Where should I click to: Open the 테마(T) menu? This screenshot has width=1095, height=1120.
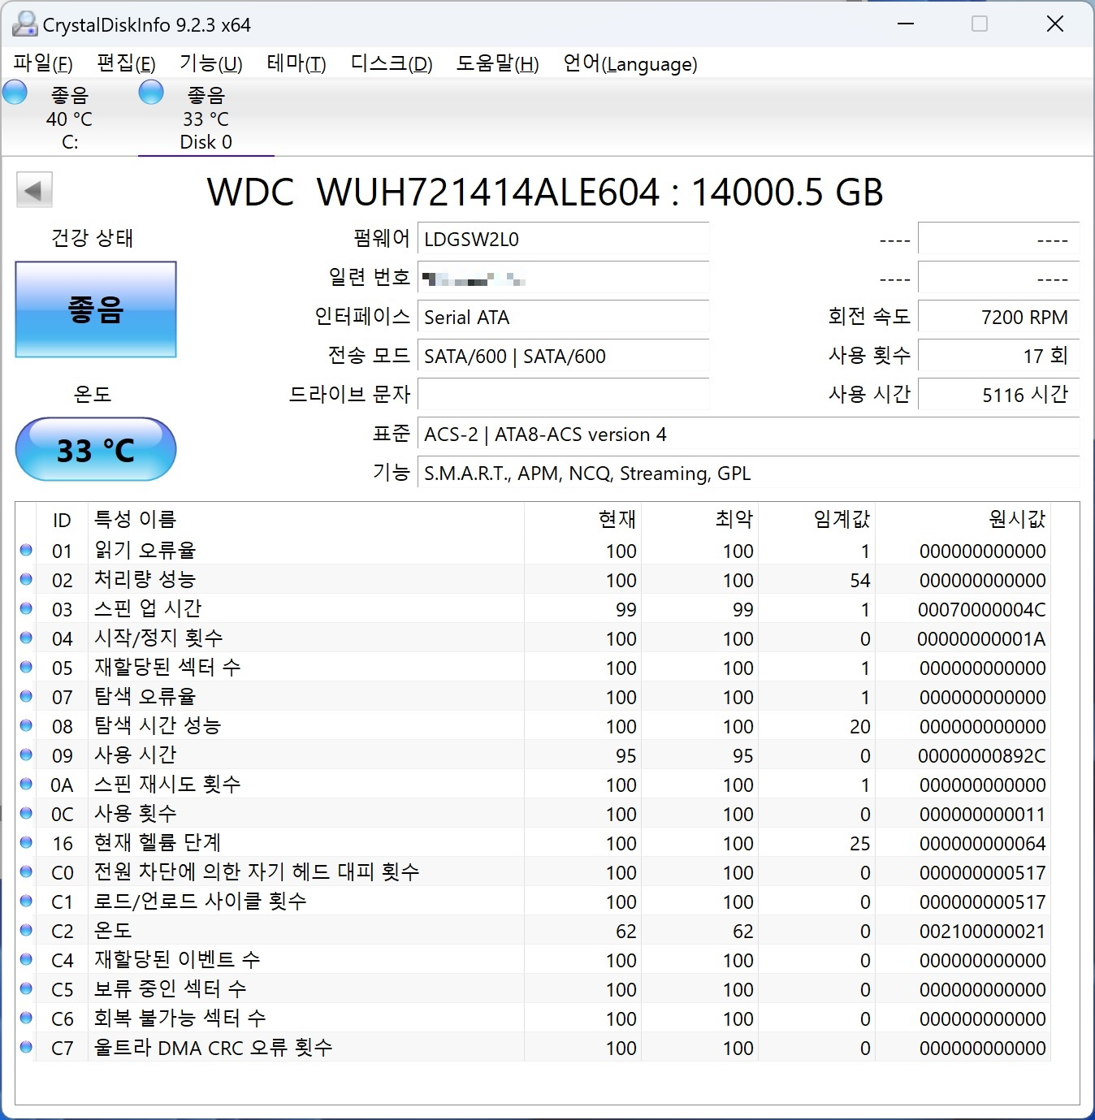(x=296, y=63)
